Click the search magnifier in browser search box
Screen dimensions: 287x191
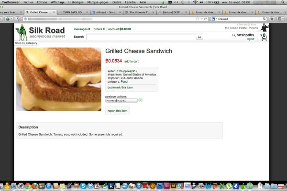click(264, 19)
